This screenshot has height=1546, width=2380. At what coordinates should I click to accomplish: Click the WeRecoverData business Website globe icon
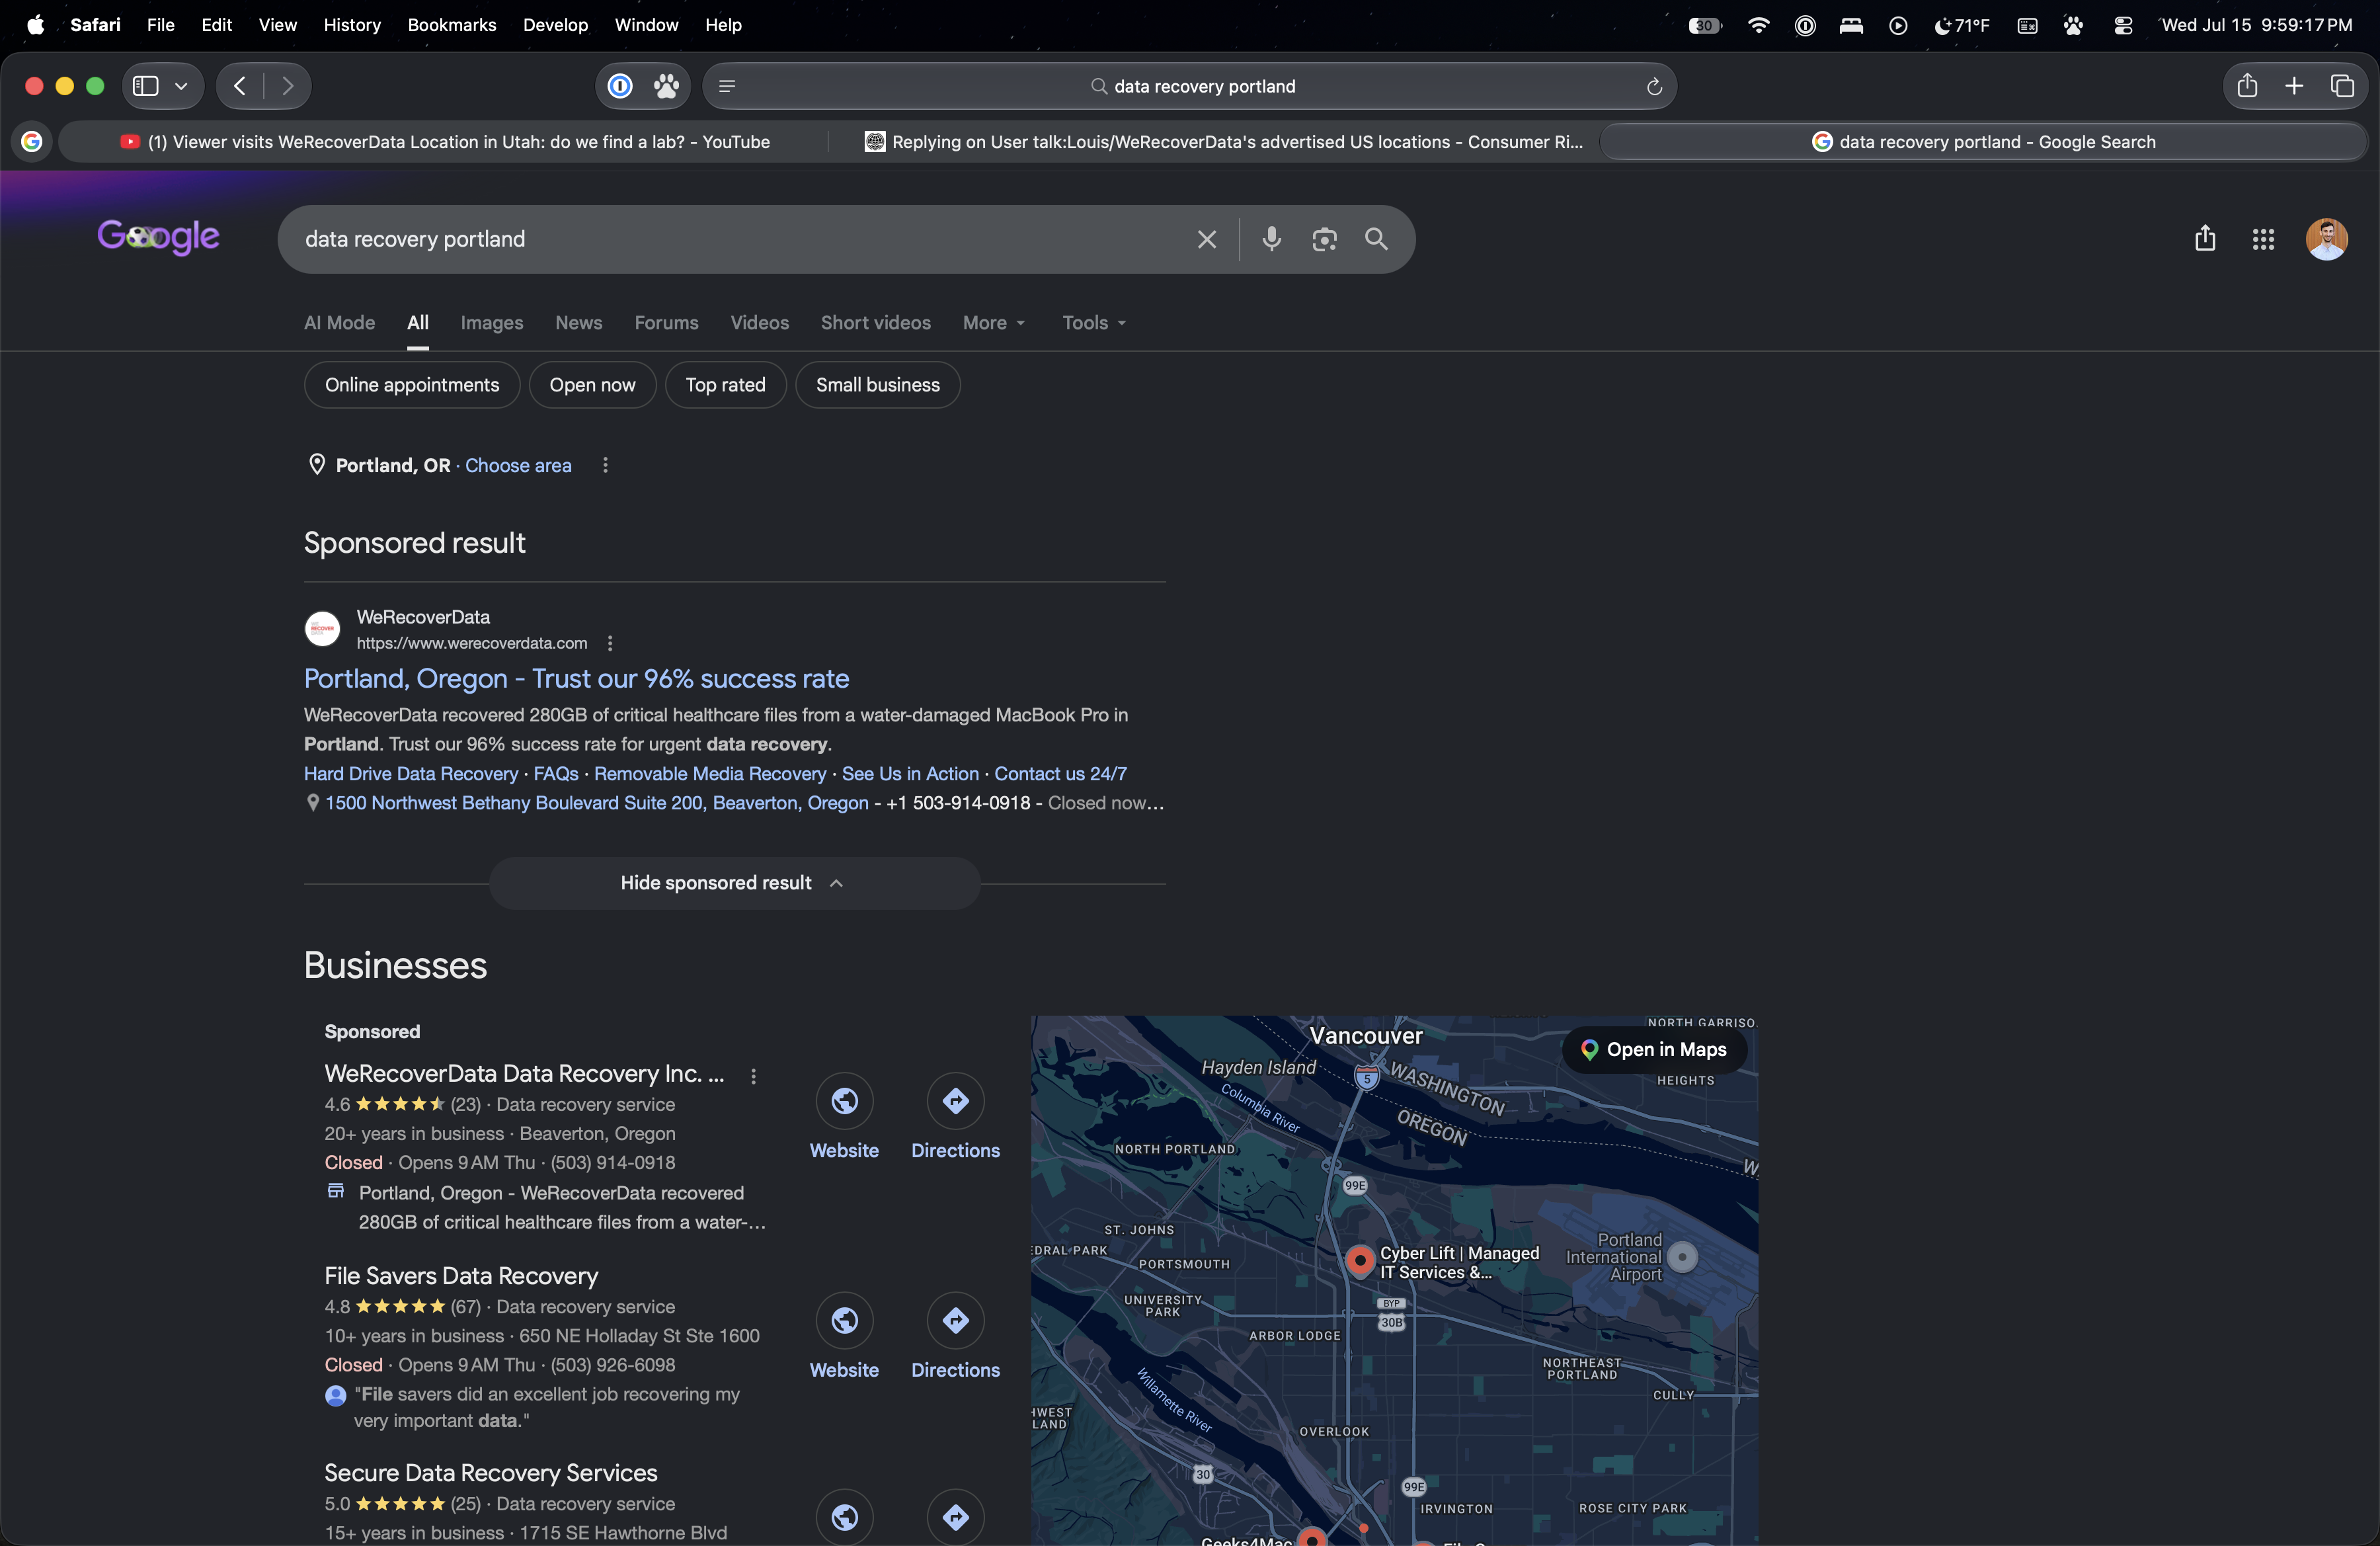point(844,1102)
